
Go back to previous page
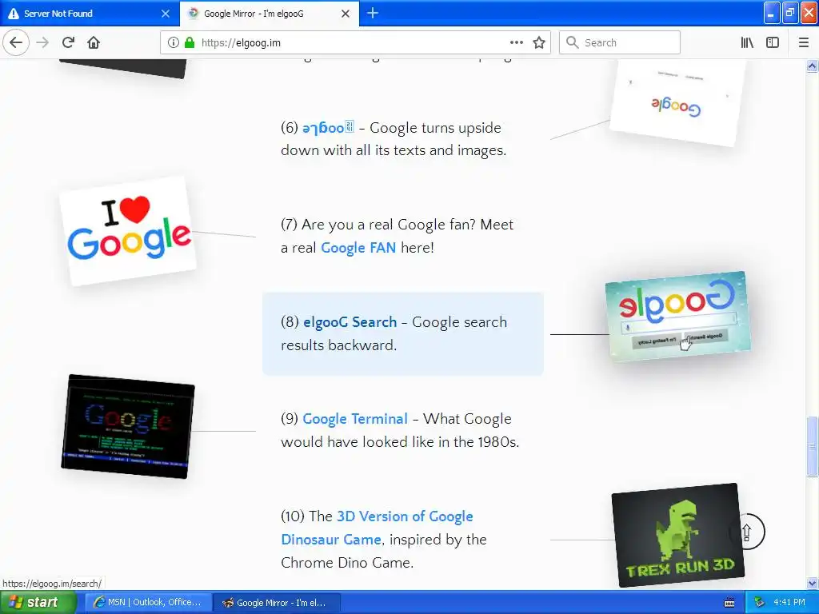coord(16,42)
